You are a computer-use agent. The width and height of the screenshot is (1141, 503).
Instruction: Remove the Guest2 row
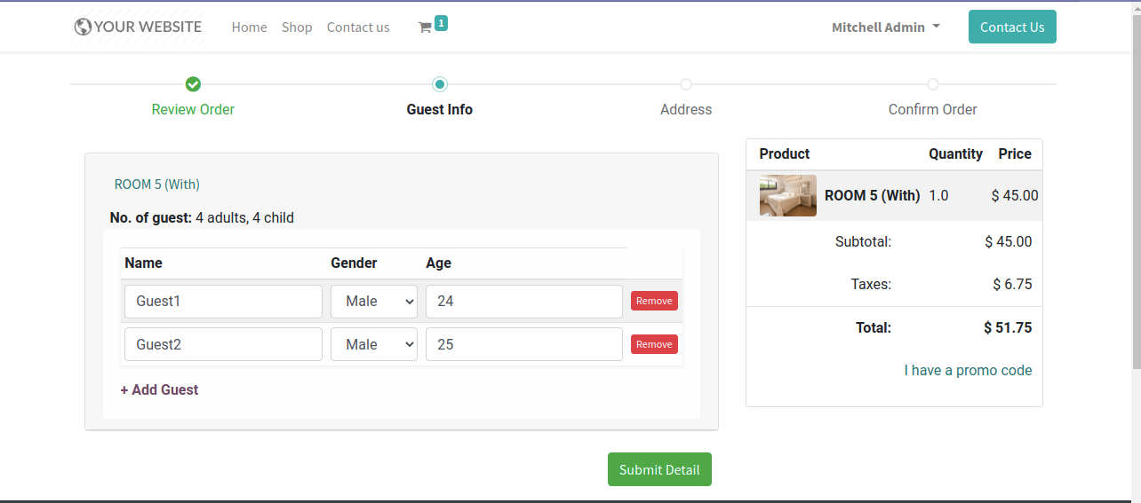pyautogui.click(x=654, y=344)
